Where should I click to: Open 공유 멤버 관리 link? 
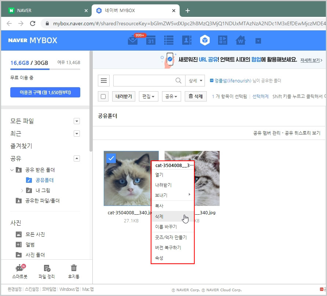[266, 133]
